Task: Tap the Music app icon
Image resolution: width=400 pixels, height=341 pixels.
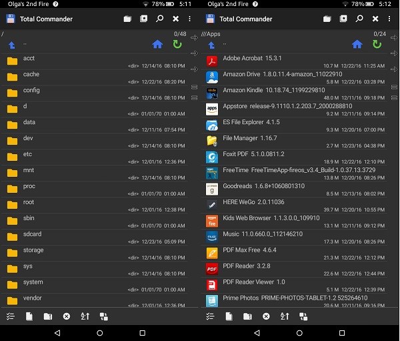Action: [x=212, y=238]
